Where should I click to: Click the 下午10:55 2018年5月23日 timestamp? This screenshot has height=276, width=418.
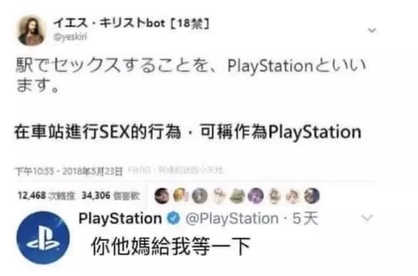pyautogui.click(x=69, y=171)
